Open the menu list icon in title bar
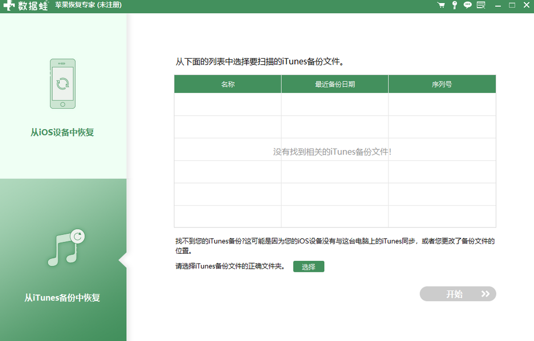This screenshot has height=341, width=534. 481,5
